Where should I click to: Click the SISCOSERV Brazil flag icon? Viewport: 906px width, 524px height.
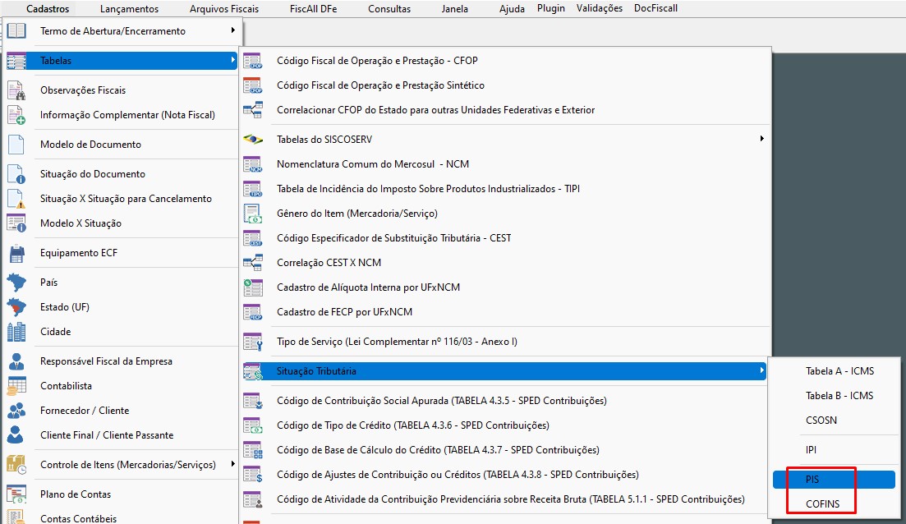click(252, 140)
